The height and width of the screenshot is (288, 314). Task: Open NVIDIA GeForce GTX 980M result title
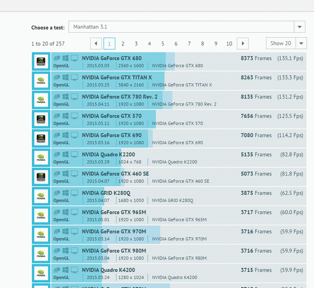[114, 251]
